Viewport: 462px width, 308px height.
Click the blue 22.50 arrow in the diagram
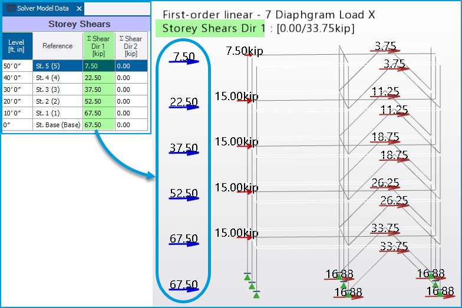pyautogui.click(x=183, y=107)
